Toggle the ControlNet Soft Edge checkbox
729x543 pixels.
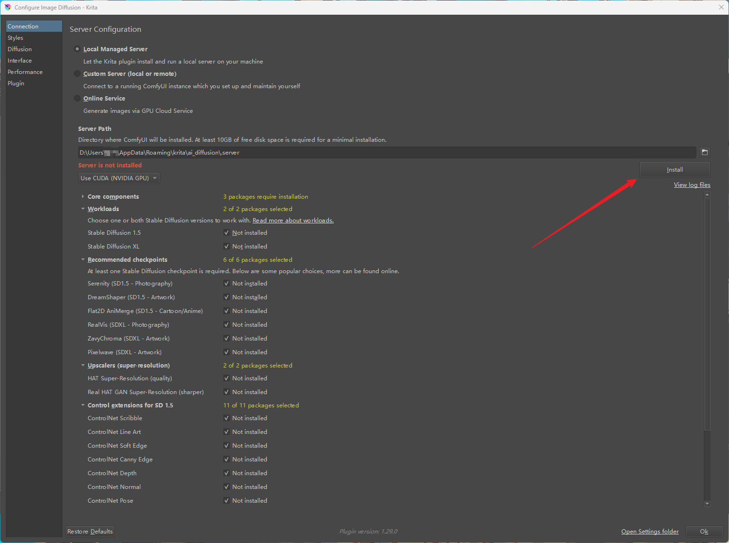pos(227,446)
